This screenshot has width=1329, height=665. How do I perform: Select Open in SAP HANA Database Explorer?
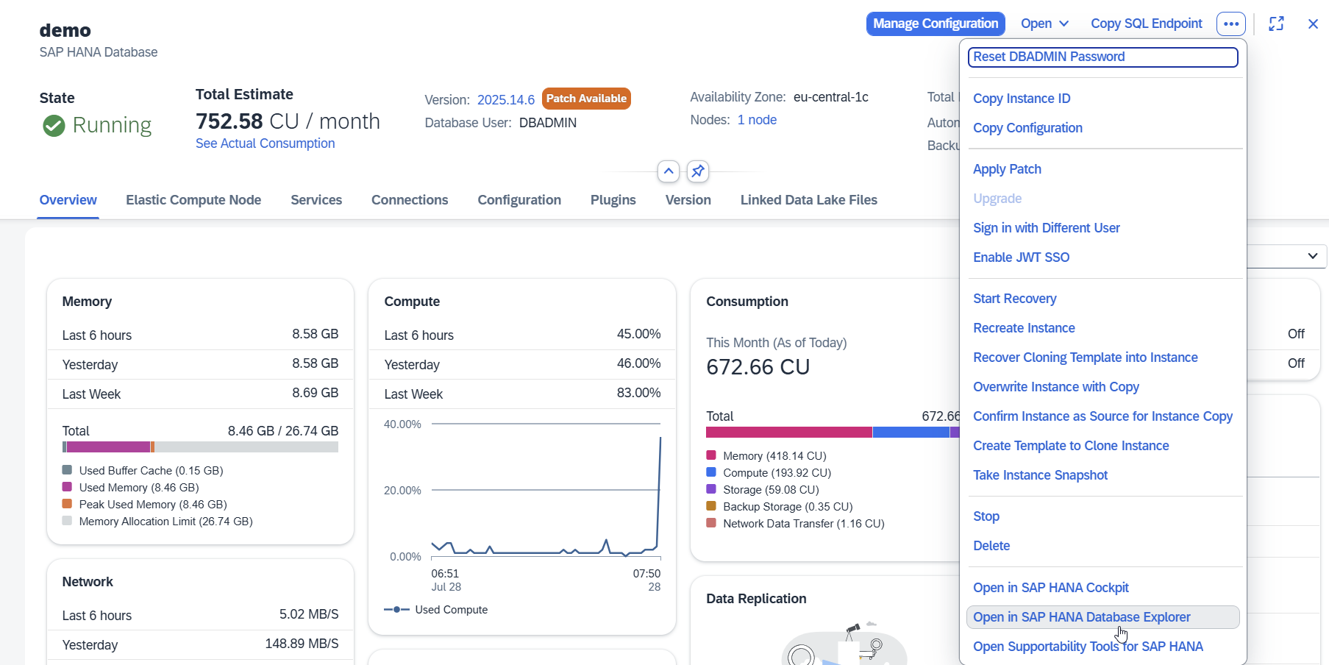(1103, 617)
